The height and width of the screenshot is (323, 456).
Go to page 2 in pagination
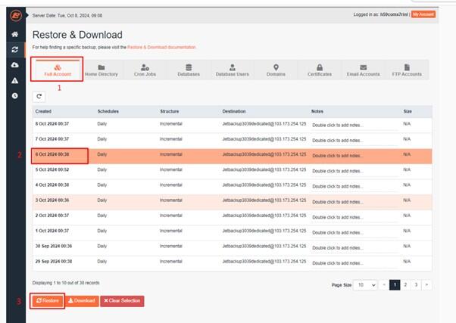click(405, 285)
